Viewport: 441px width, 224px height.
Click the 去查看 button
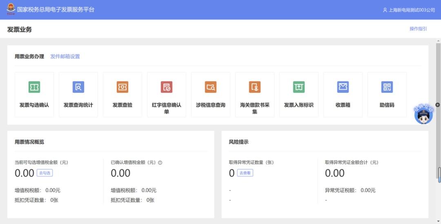point(245,173)
